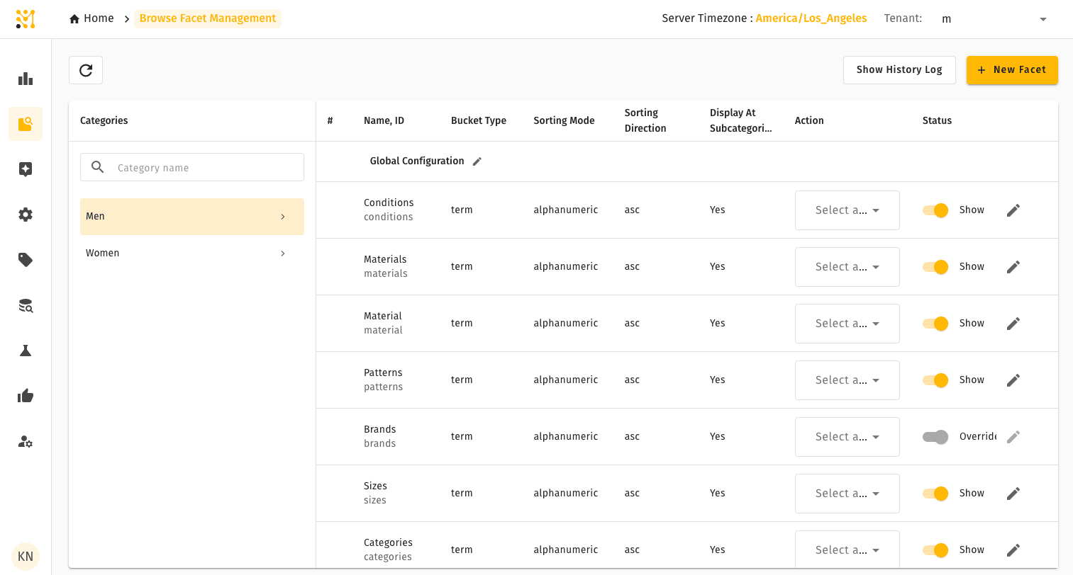Open the dashboard bar chart sidebar icon
1073x575 pixels.
pyautogui.click(x=26, y=79)
